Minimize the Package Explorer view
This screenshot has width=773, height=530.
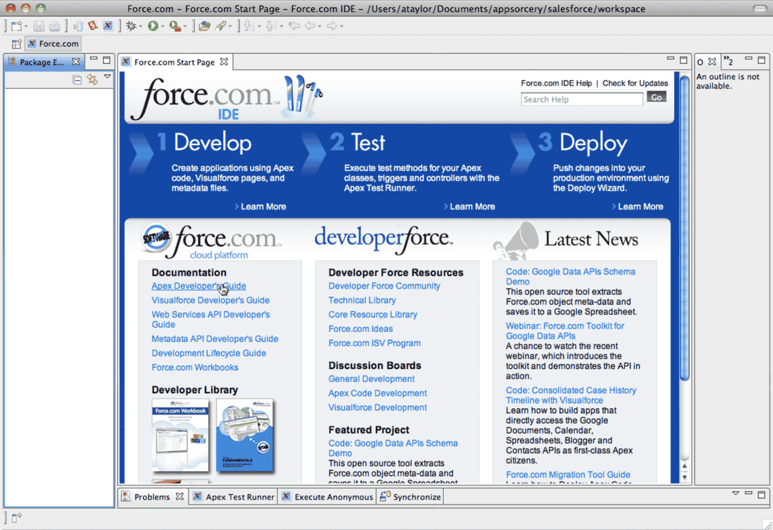(x=94, y=59)
